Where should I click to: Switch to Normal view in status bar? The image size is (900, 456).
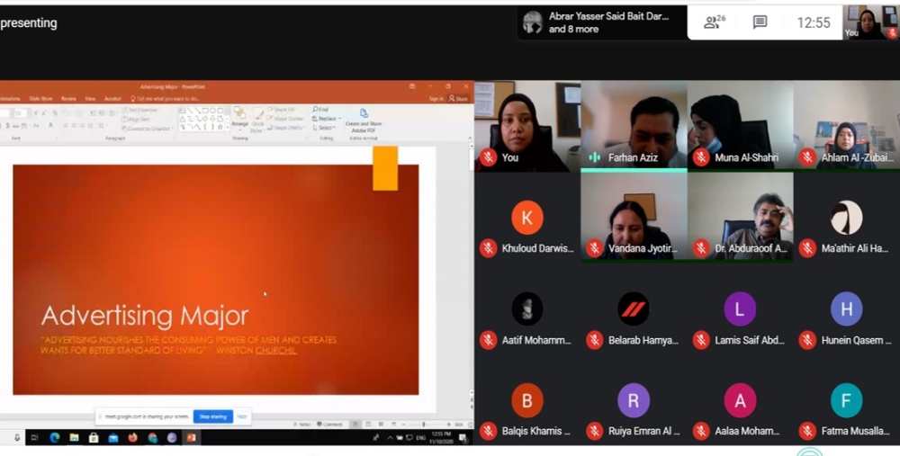pyautogui.click(x=356, y=424)
